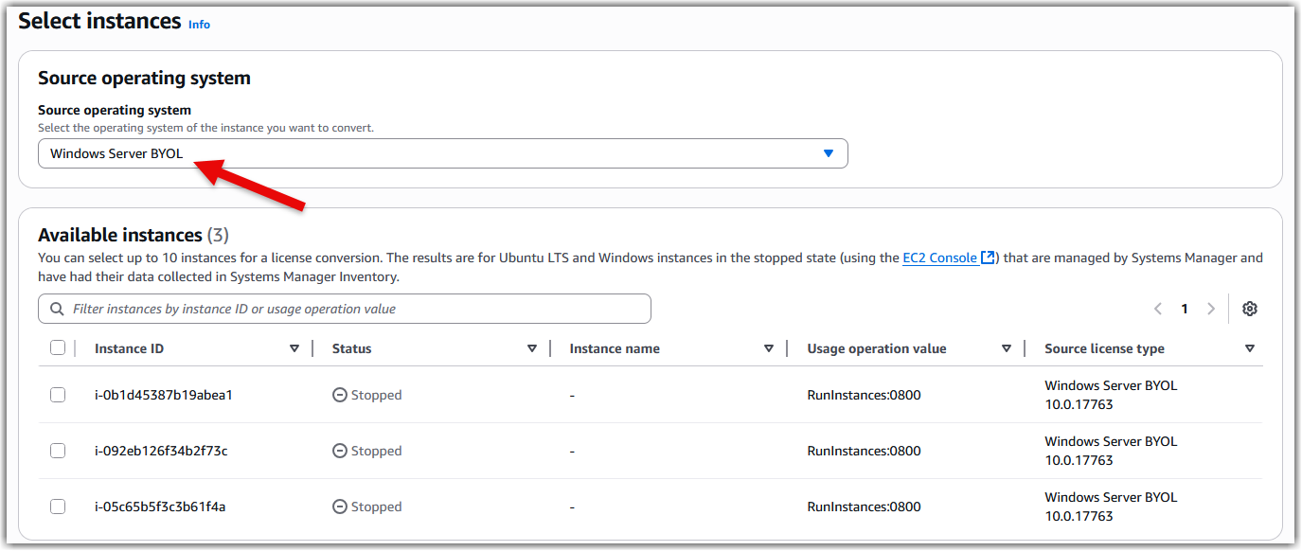1302x551 pixels.
Task: Open the Source operating system dropdown
Action: tap(442, 153)
